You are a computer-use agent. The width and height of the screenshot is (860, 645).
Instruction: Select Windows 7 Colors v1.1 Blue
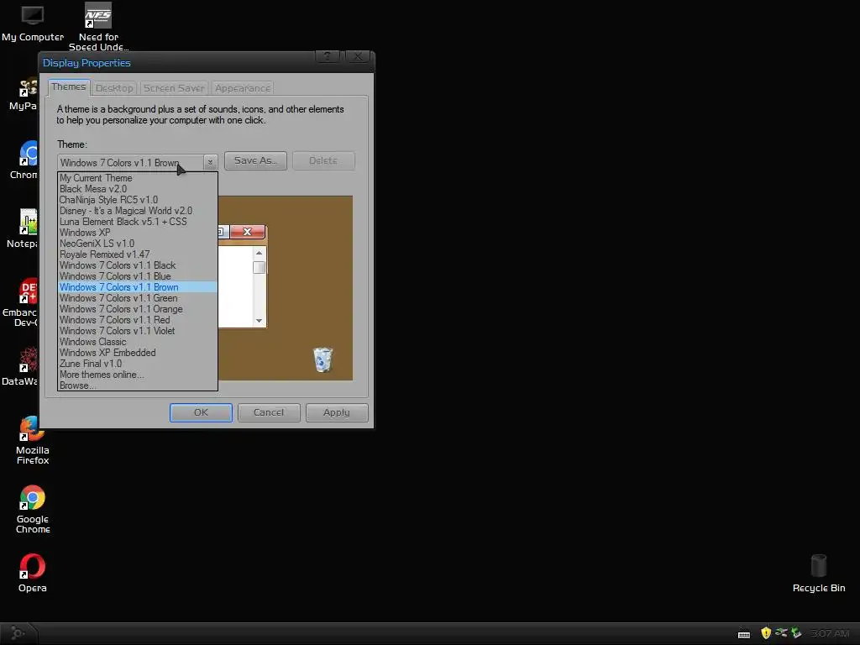coord(138,276)
